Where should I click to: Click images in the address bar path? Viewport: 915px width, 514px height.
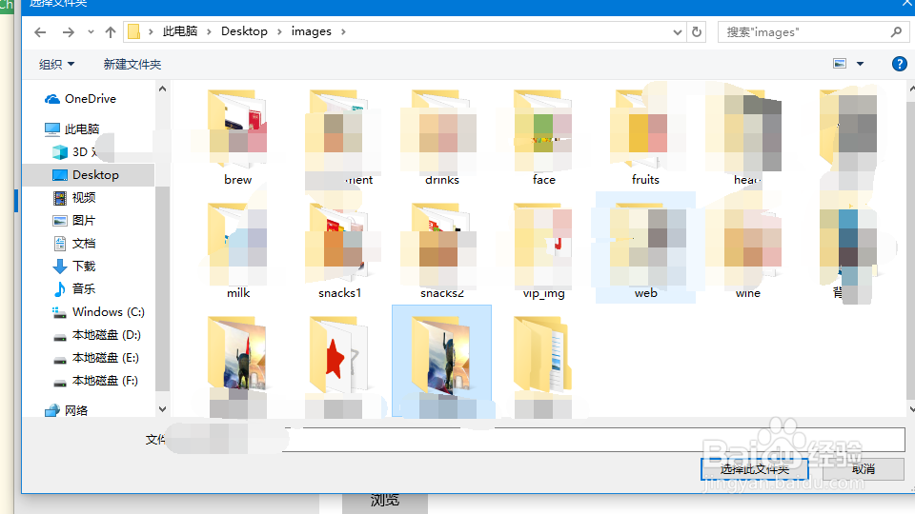coord(311,31)
